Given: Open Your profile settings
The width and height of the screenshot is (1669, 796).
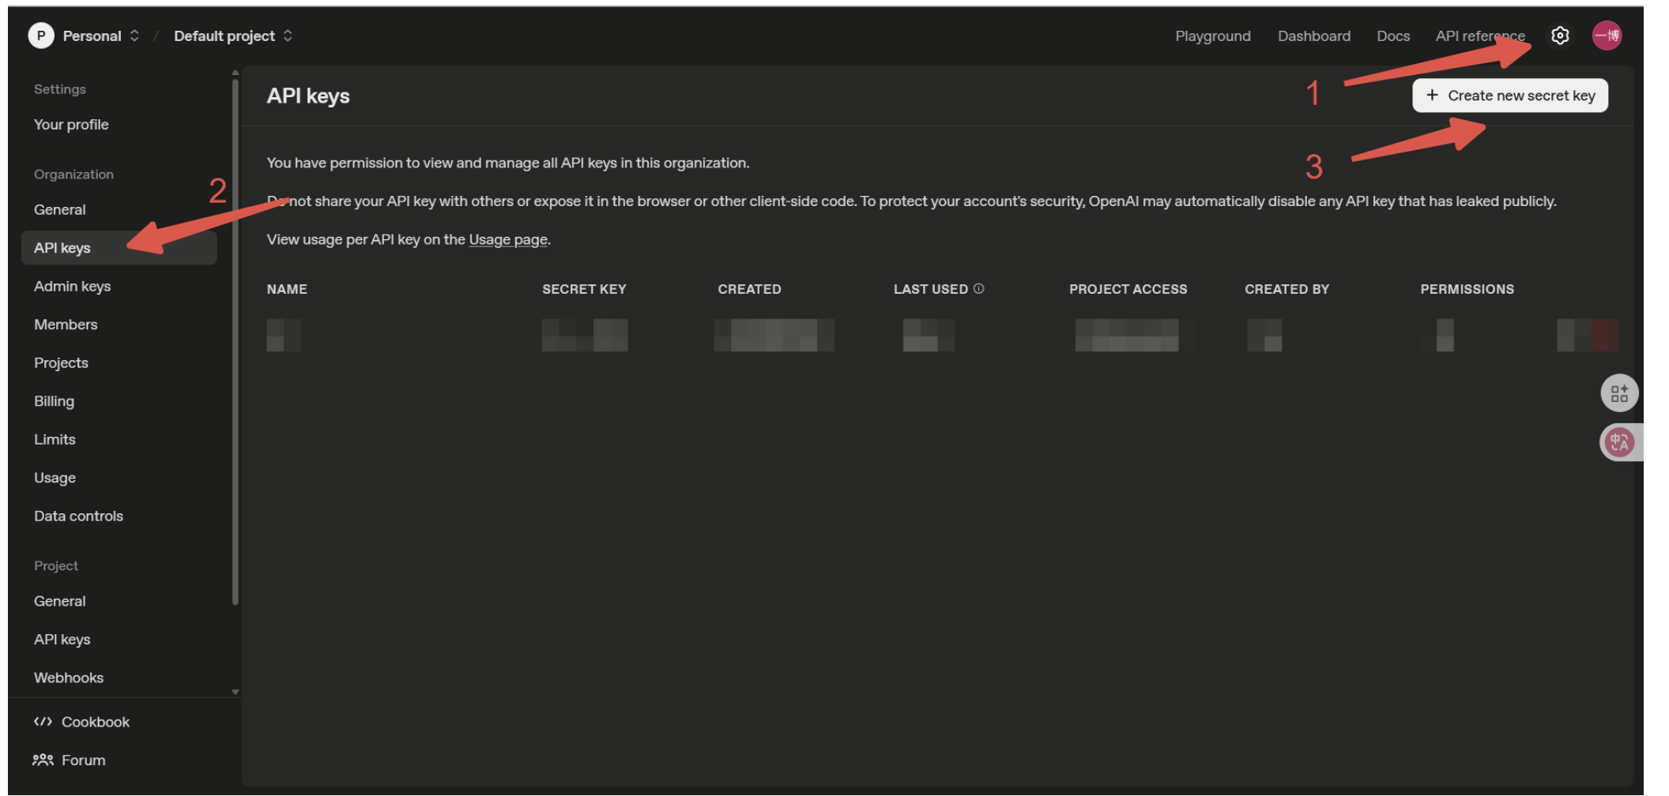Looking at the screenshot, I should pos(72,125).
